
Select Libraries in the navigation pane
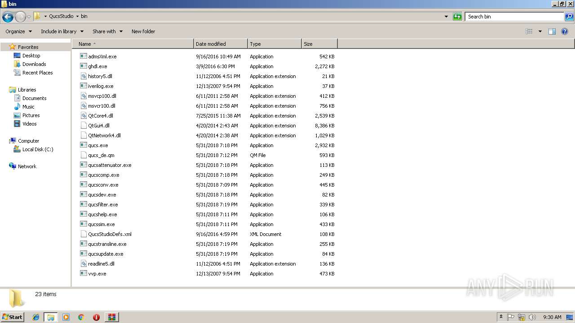(27, 90)
